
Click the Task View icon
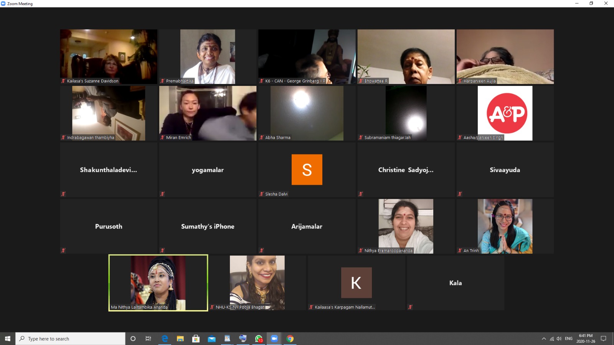point(148,338)
